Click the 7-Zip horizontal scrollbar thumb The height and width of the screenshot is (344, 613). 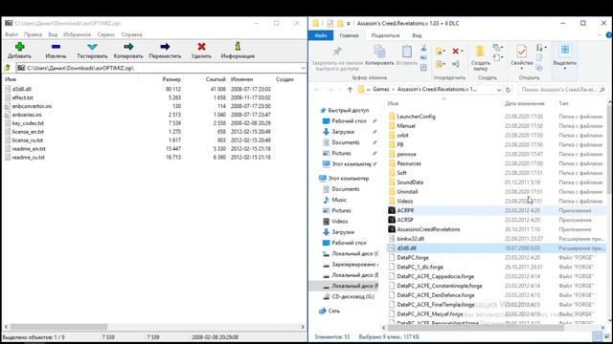click(58, 327)
